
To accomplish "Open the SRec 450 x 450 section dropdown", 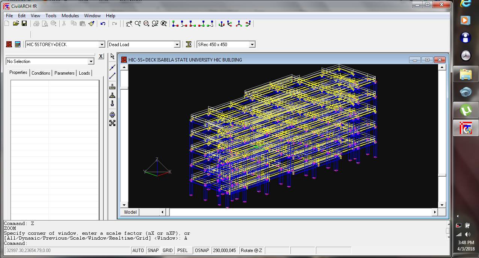I will coord(252,44).
